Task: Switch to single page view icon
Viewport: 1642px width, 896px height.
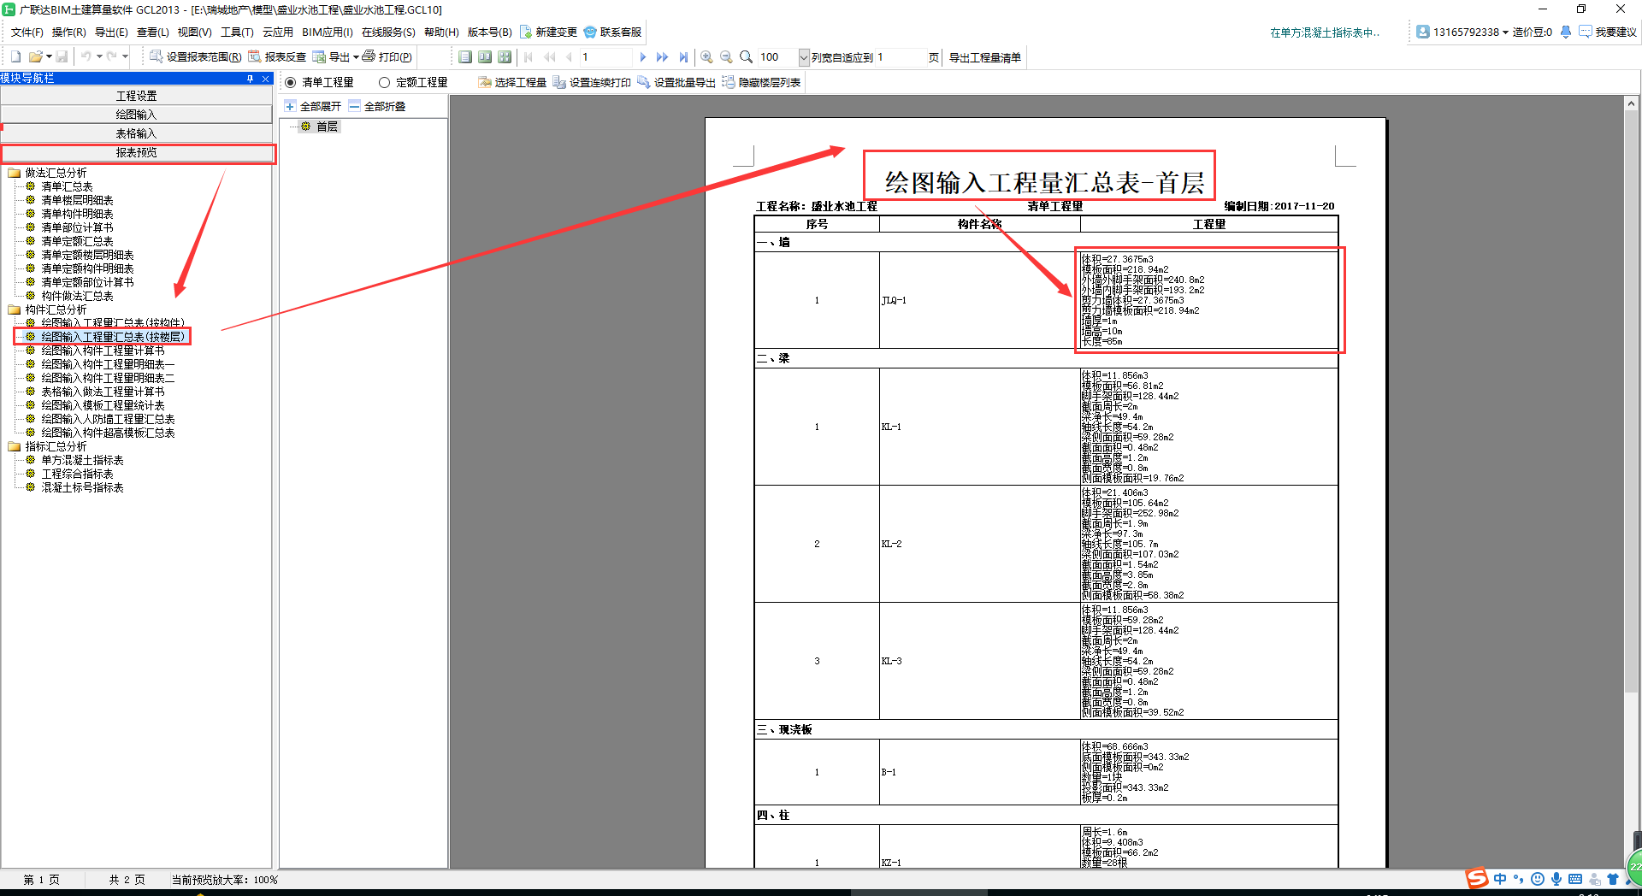Action: pyautogui.click(x=465, y=57)
